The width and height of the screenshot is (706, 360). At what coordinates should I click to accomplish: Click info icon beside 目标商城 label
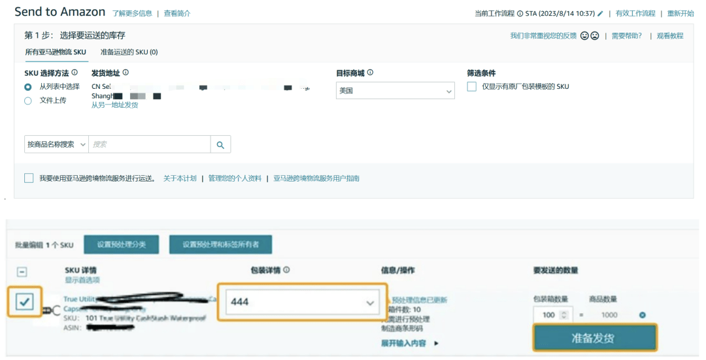(370, 73)
